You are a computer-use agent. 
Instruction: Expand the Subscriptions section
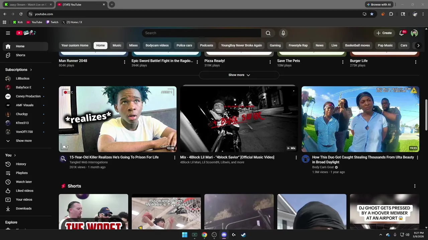pyautogui.click(x=19, y=70)
